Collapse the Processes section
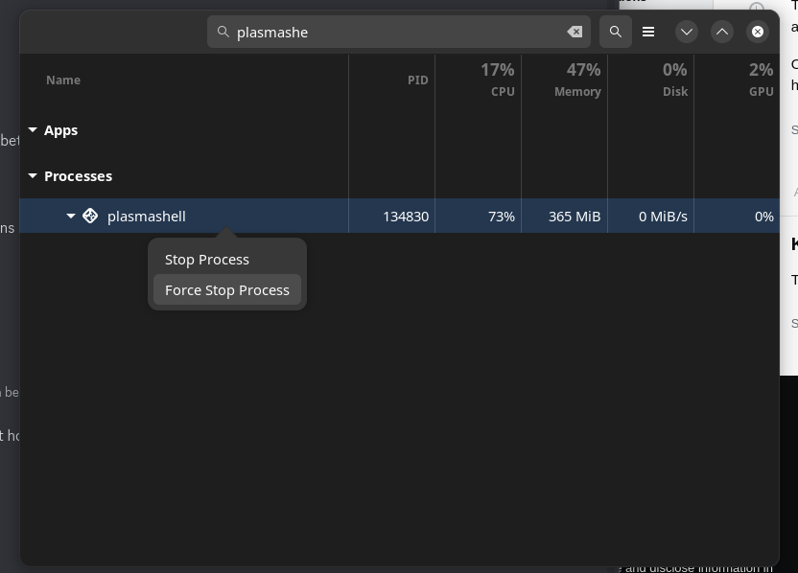798x573 pixels. (x=33, y=176)
